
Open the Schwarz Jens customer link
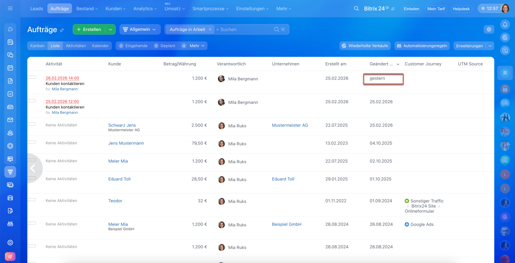pos(122,125)
